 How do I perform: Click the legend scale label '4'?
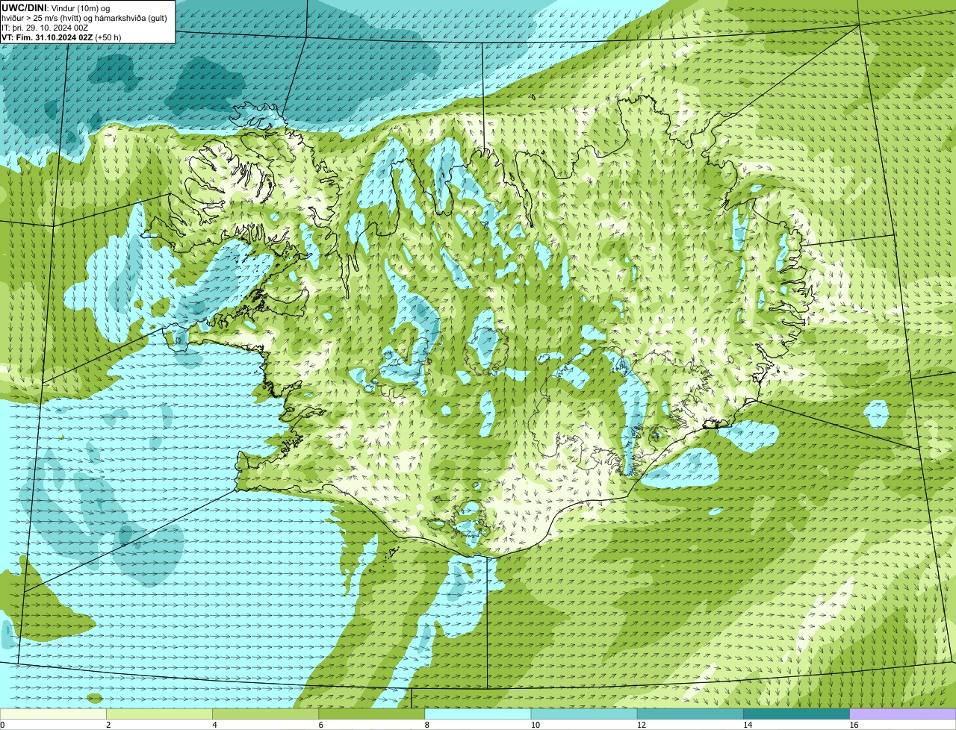[x=214, y=725]
